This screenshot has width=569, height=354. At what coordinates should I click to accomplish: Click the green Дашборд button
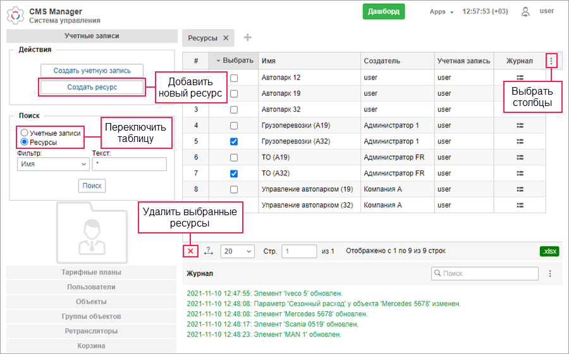384,11
